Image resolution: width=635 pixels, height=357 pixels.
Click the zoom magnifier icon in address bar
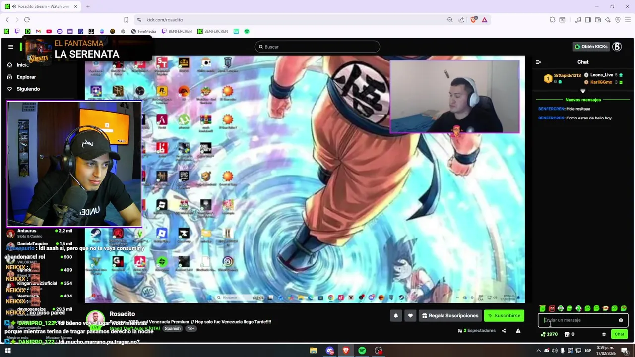pyautogui.click(x=450, y=20)
